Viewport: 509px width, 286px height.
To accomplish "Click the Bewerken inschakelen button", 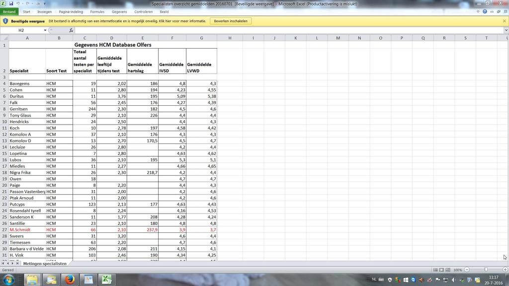I will 231,21.
